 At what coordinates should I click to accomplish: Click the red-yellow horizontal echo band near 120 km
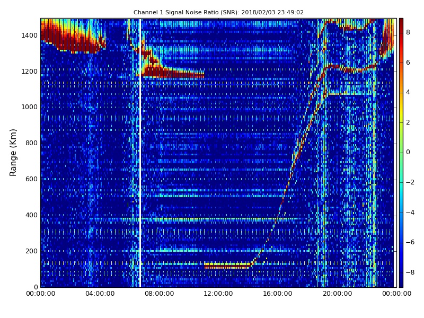(228, 266)
